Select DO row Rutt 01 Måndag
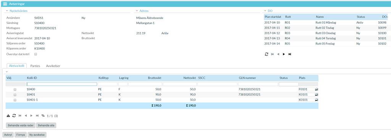The image size is (391, 140). (325, 22)
